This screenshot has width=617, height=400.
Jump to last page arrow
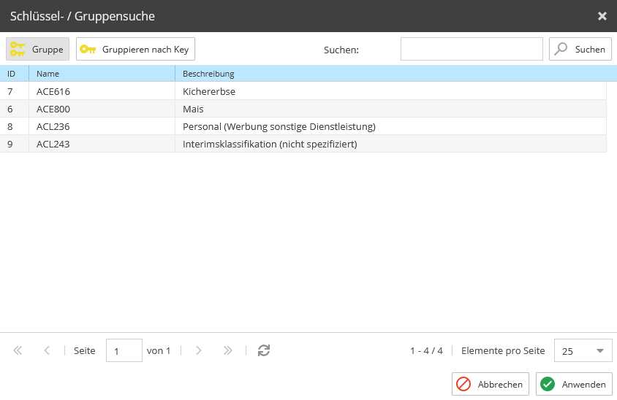pyautogui.click(x=228, y=350)
